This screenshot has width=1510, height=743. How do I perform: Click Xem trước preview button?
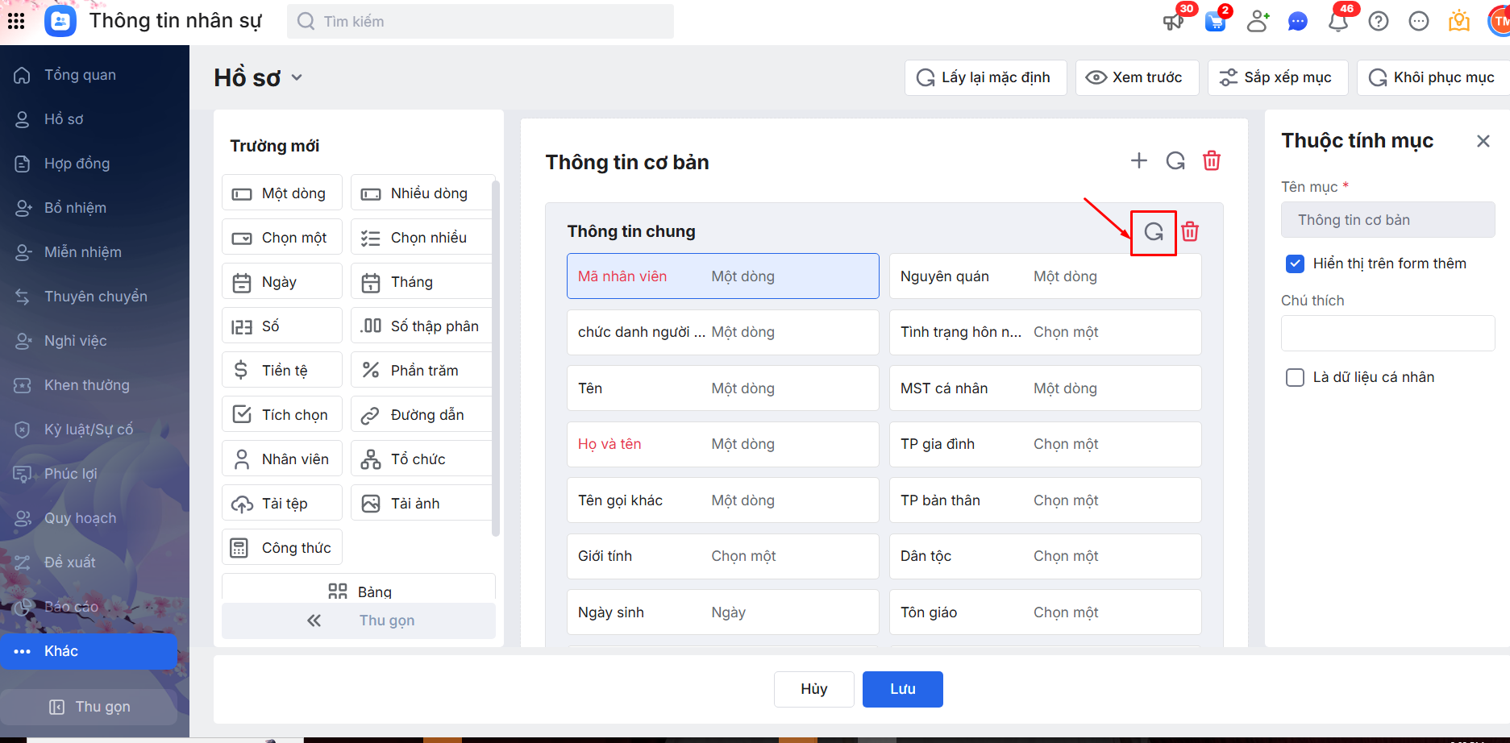tap(1138, 77)
